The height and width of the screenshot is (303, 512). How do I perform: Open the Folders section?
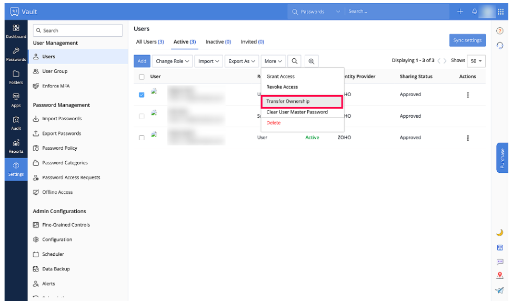[x=16, y=78]
